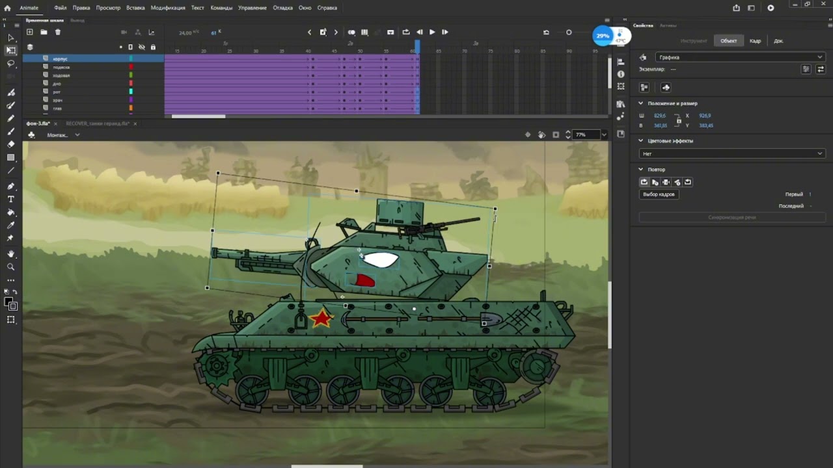Select the Selection arrow tool
This screenshot has width=833, height=468.
(x=11, y=38)
